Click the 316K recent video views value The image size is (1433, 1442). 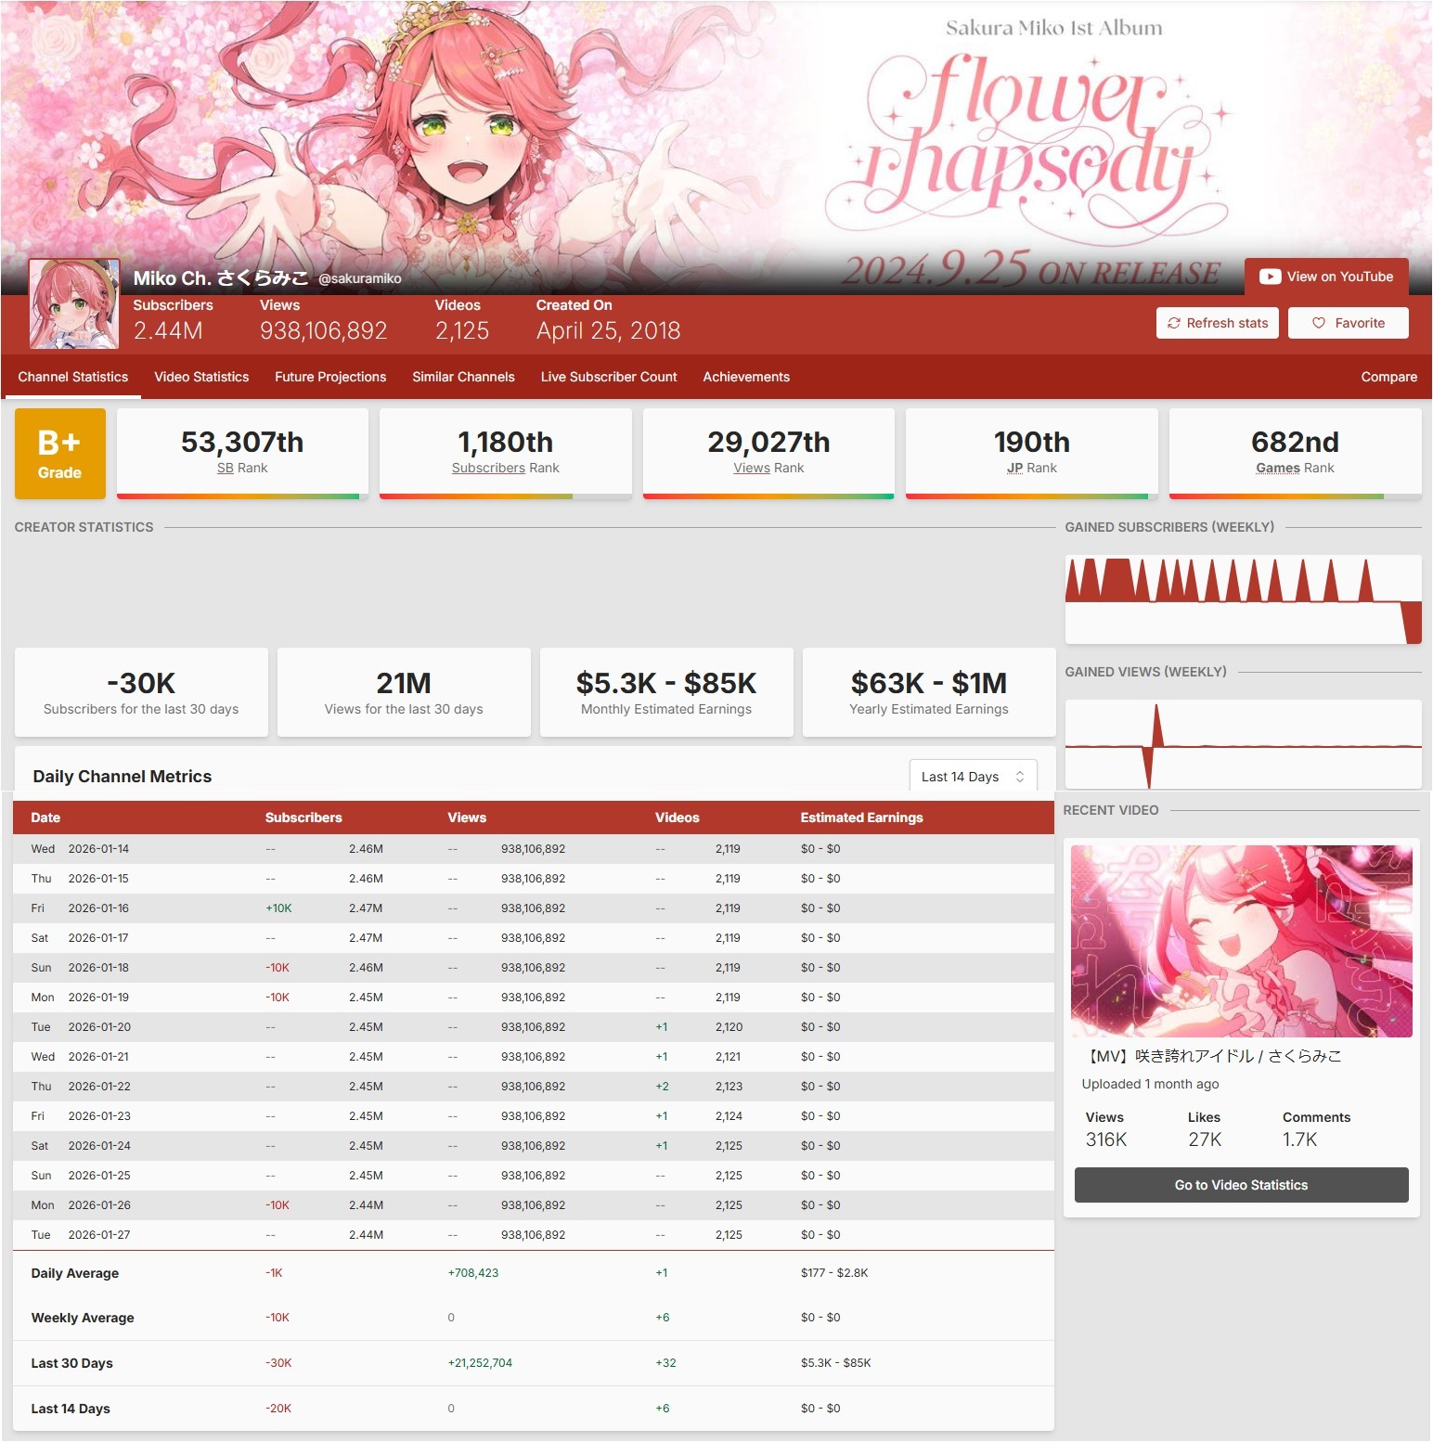point(1106,1139)
